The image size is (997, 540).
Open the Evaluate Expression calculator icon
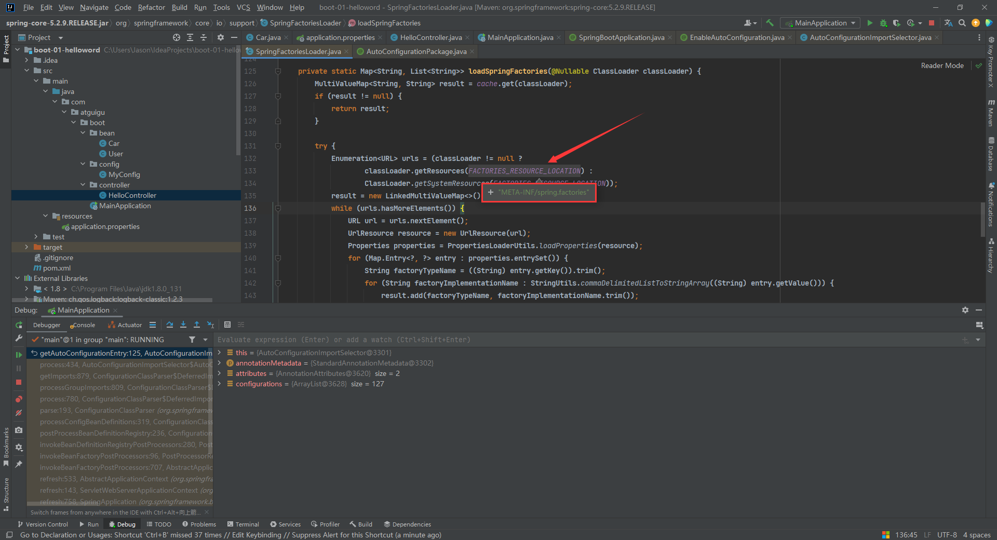tap(227, 325)
